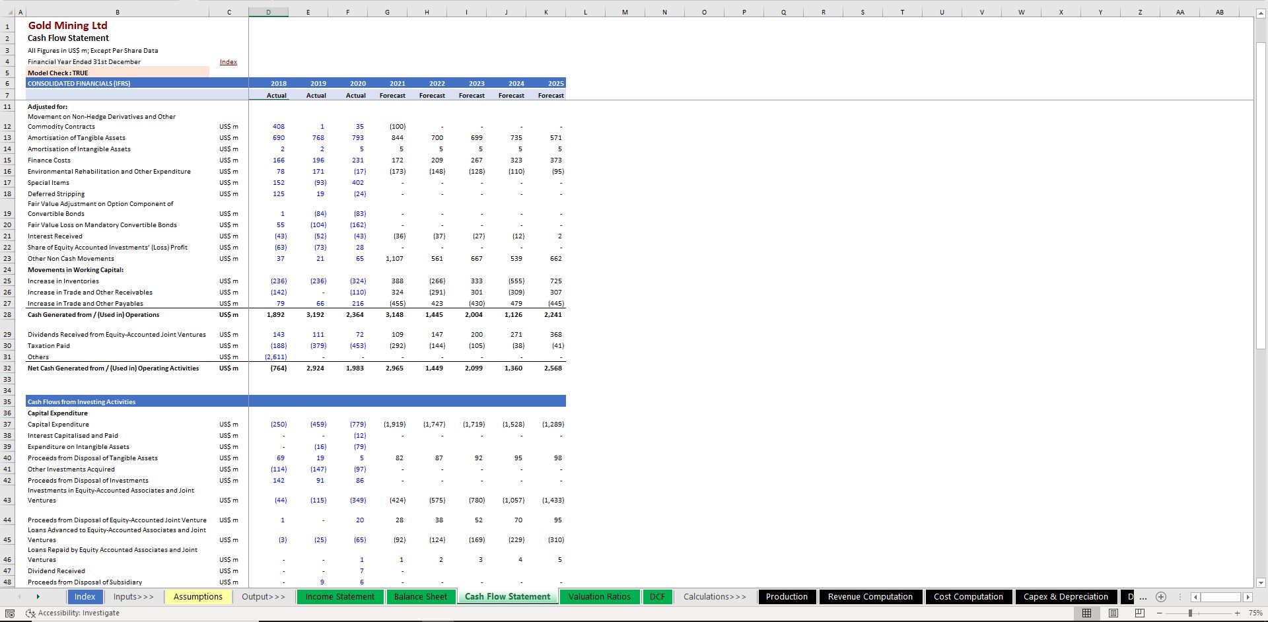The height and width of the screenshot is (622, 1268).
Task: Select the Finance Costs row label
Action: (x=49, y=160)
